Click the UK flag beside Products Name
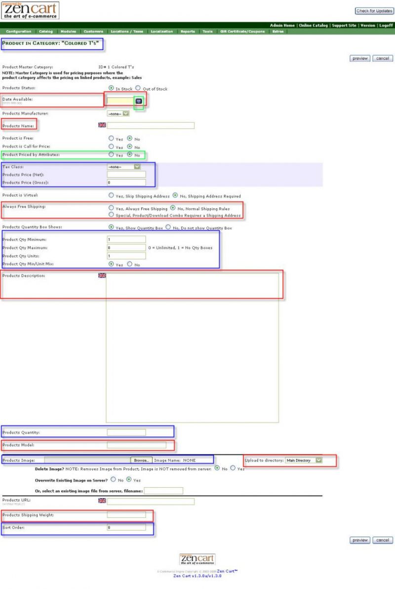395x589 pixels. click(102, 125)
